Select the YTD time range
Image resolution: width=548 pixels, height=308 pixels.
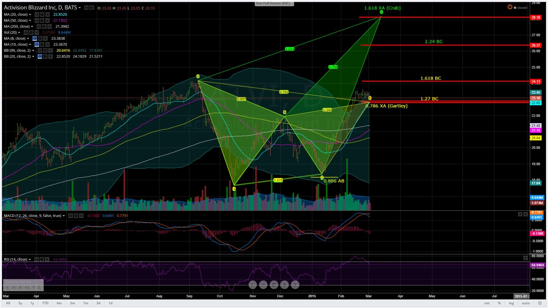pyautogui.click(x=45, y=303)
